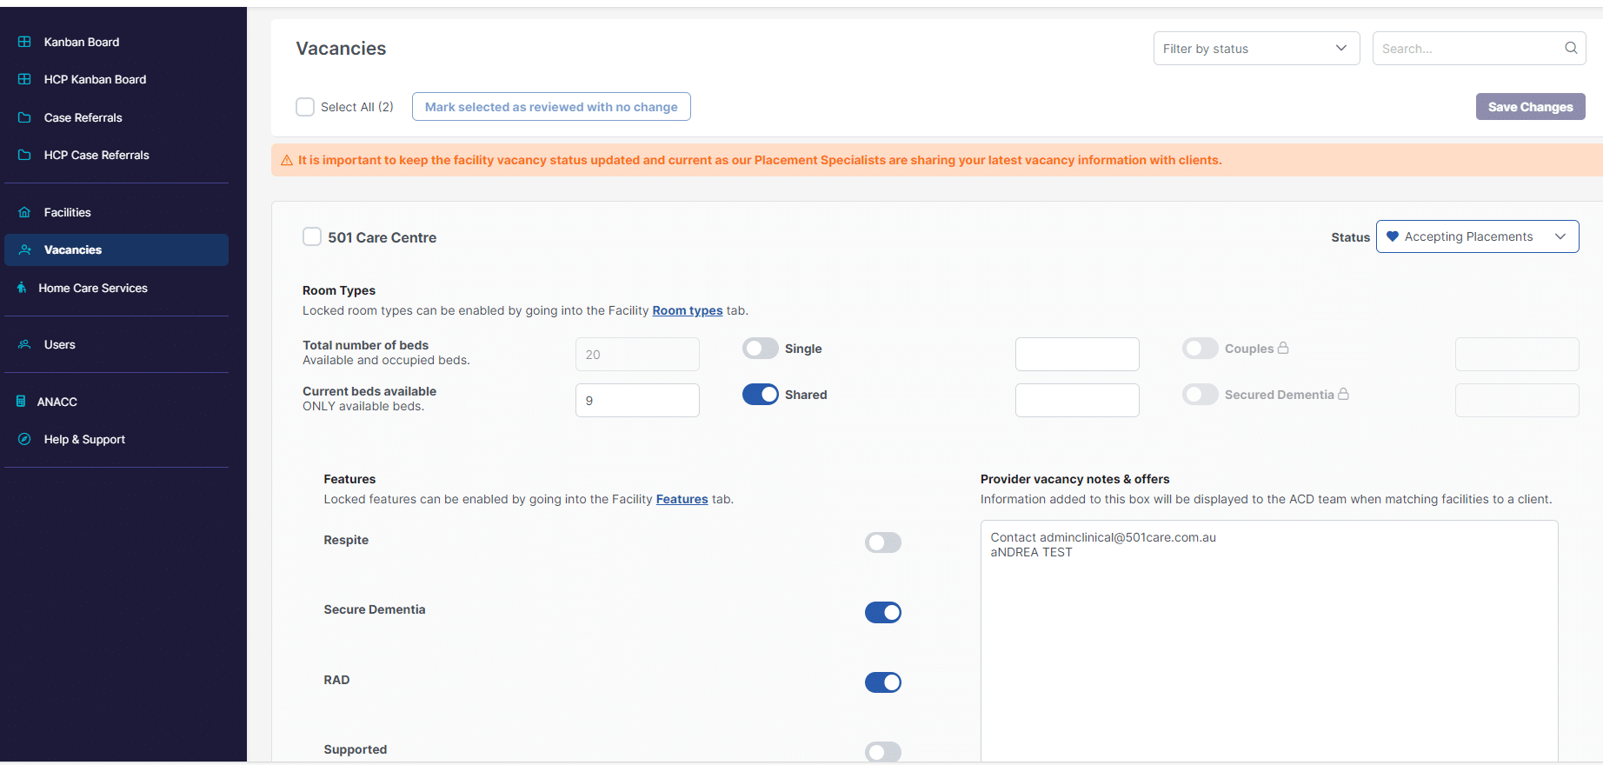Click the Save Changes button

(x=1530, y=107)
